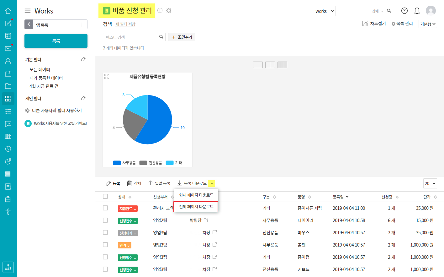Select the checkbox for the 볼펜 row
Screen dimensions: 444x277
point(105,245)
